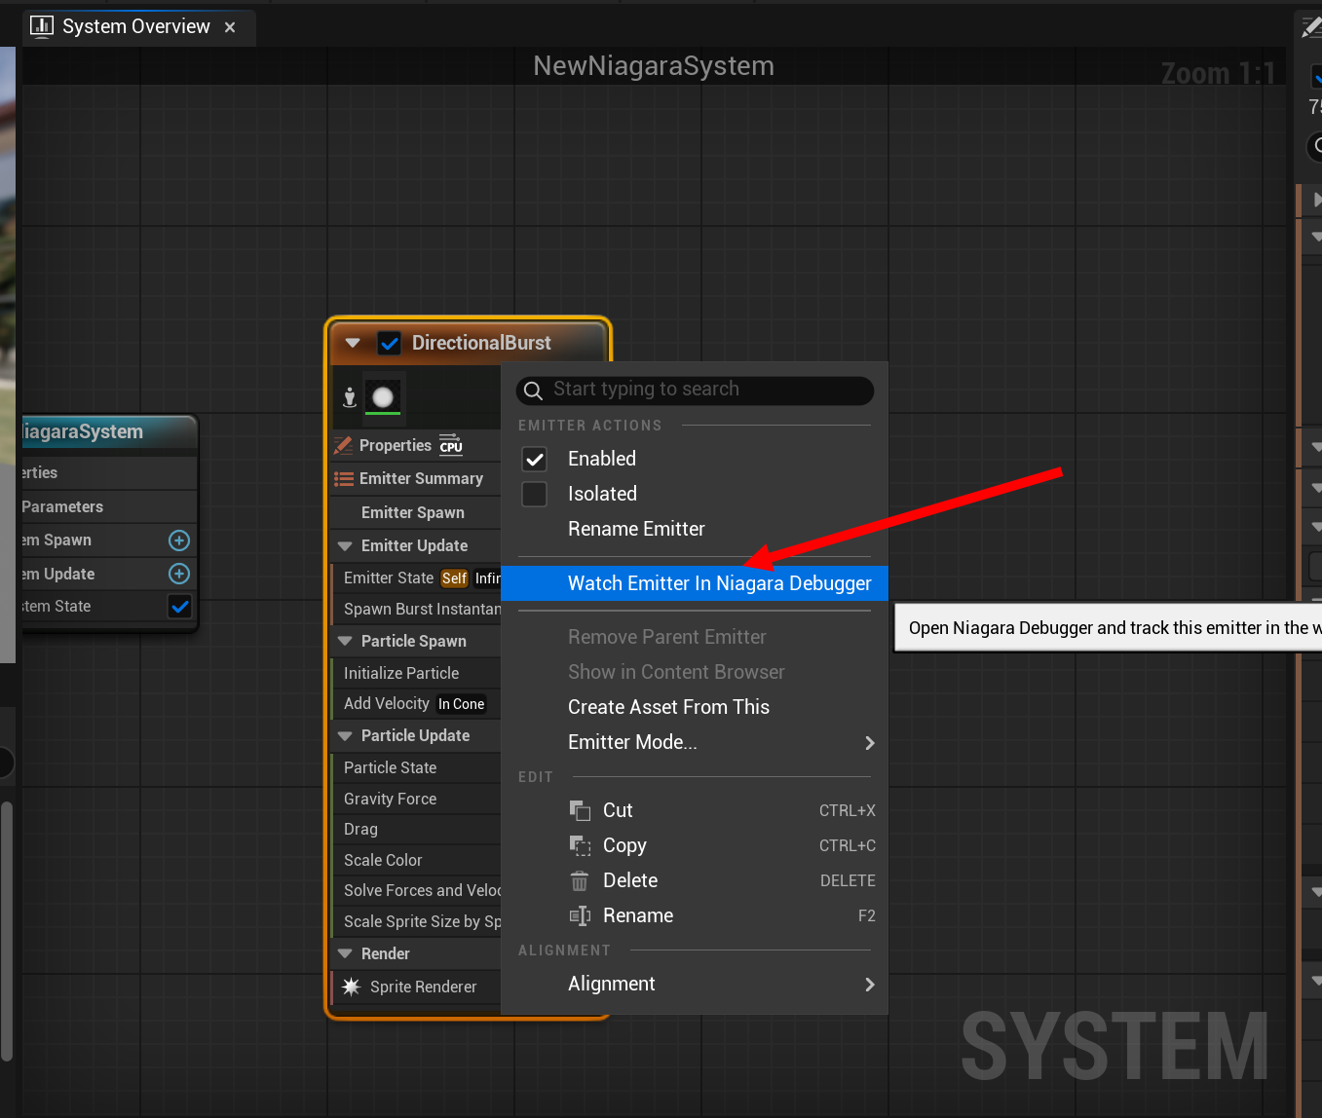Collapse the Emitter Update group

pyautogui.click(x=344, y=545)
